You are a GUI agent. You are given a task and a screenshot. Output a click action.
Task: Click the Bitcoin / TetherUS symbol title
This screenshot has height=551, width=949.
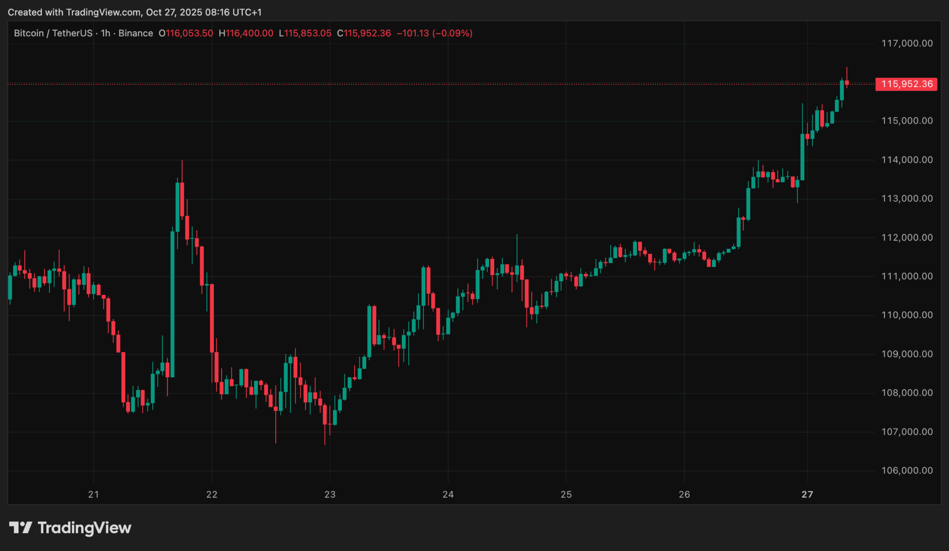click(53, 33)
